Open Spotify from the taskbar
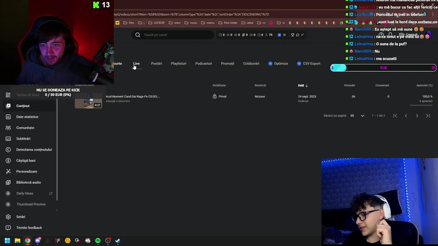The image size is (438, 246). click(98, 241)
